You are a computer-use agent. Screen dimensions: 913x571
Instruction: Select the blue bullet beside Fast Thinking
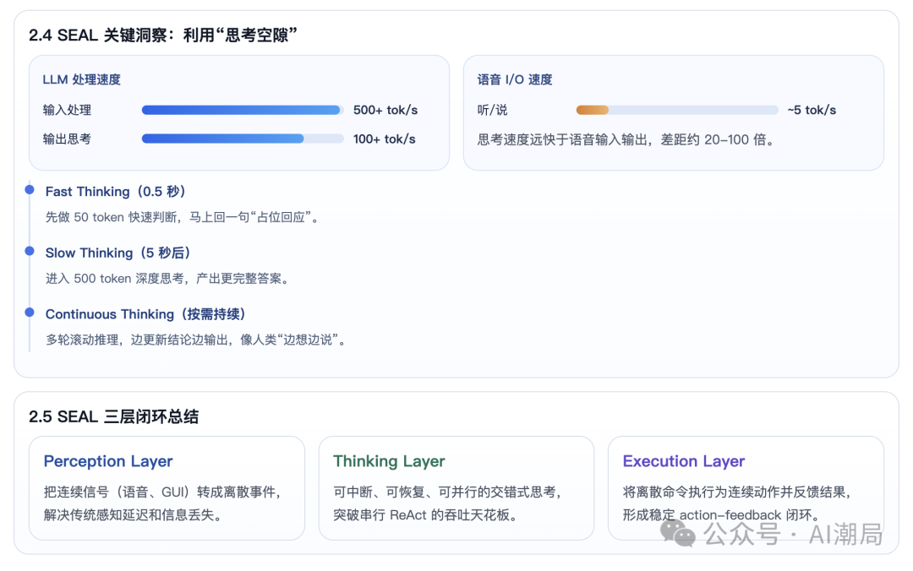[30, 190]
